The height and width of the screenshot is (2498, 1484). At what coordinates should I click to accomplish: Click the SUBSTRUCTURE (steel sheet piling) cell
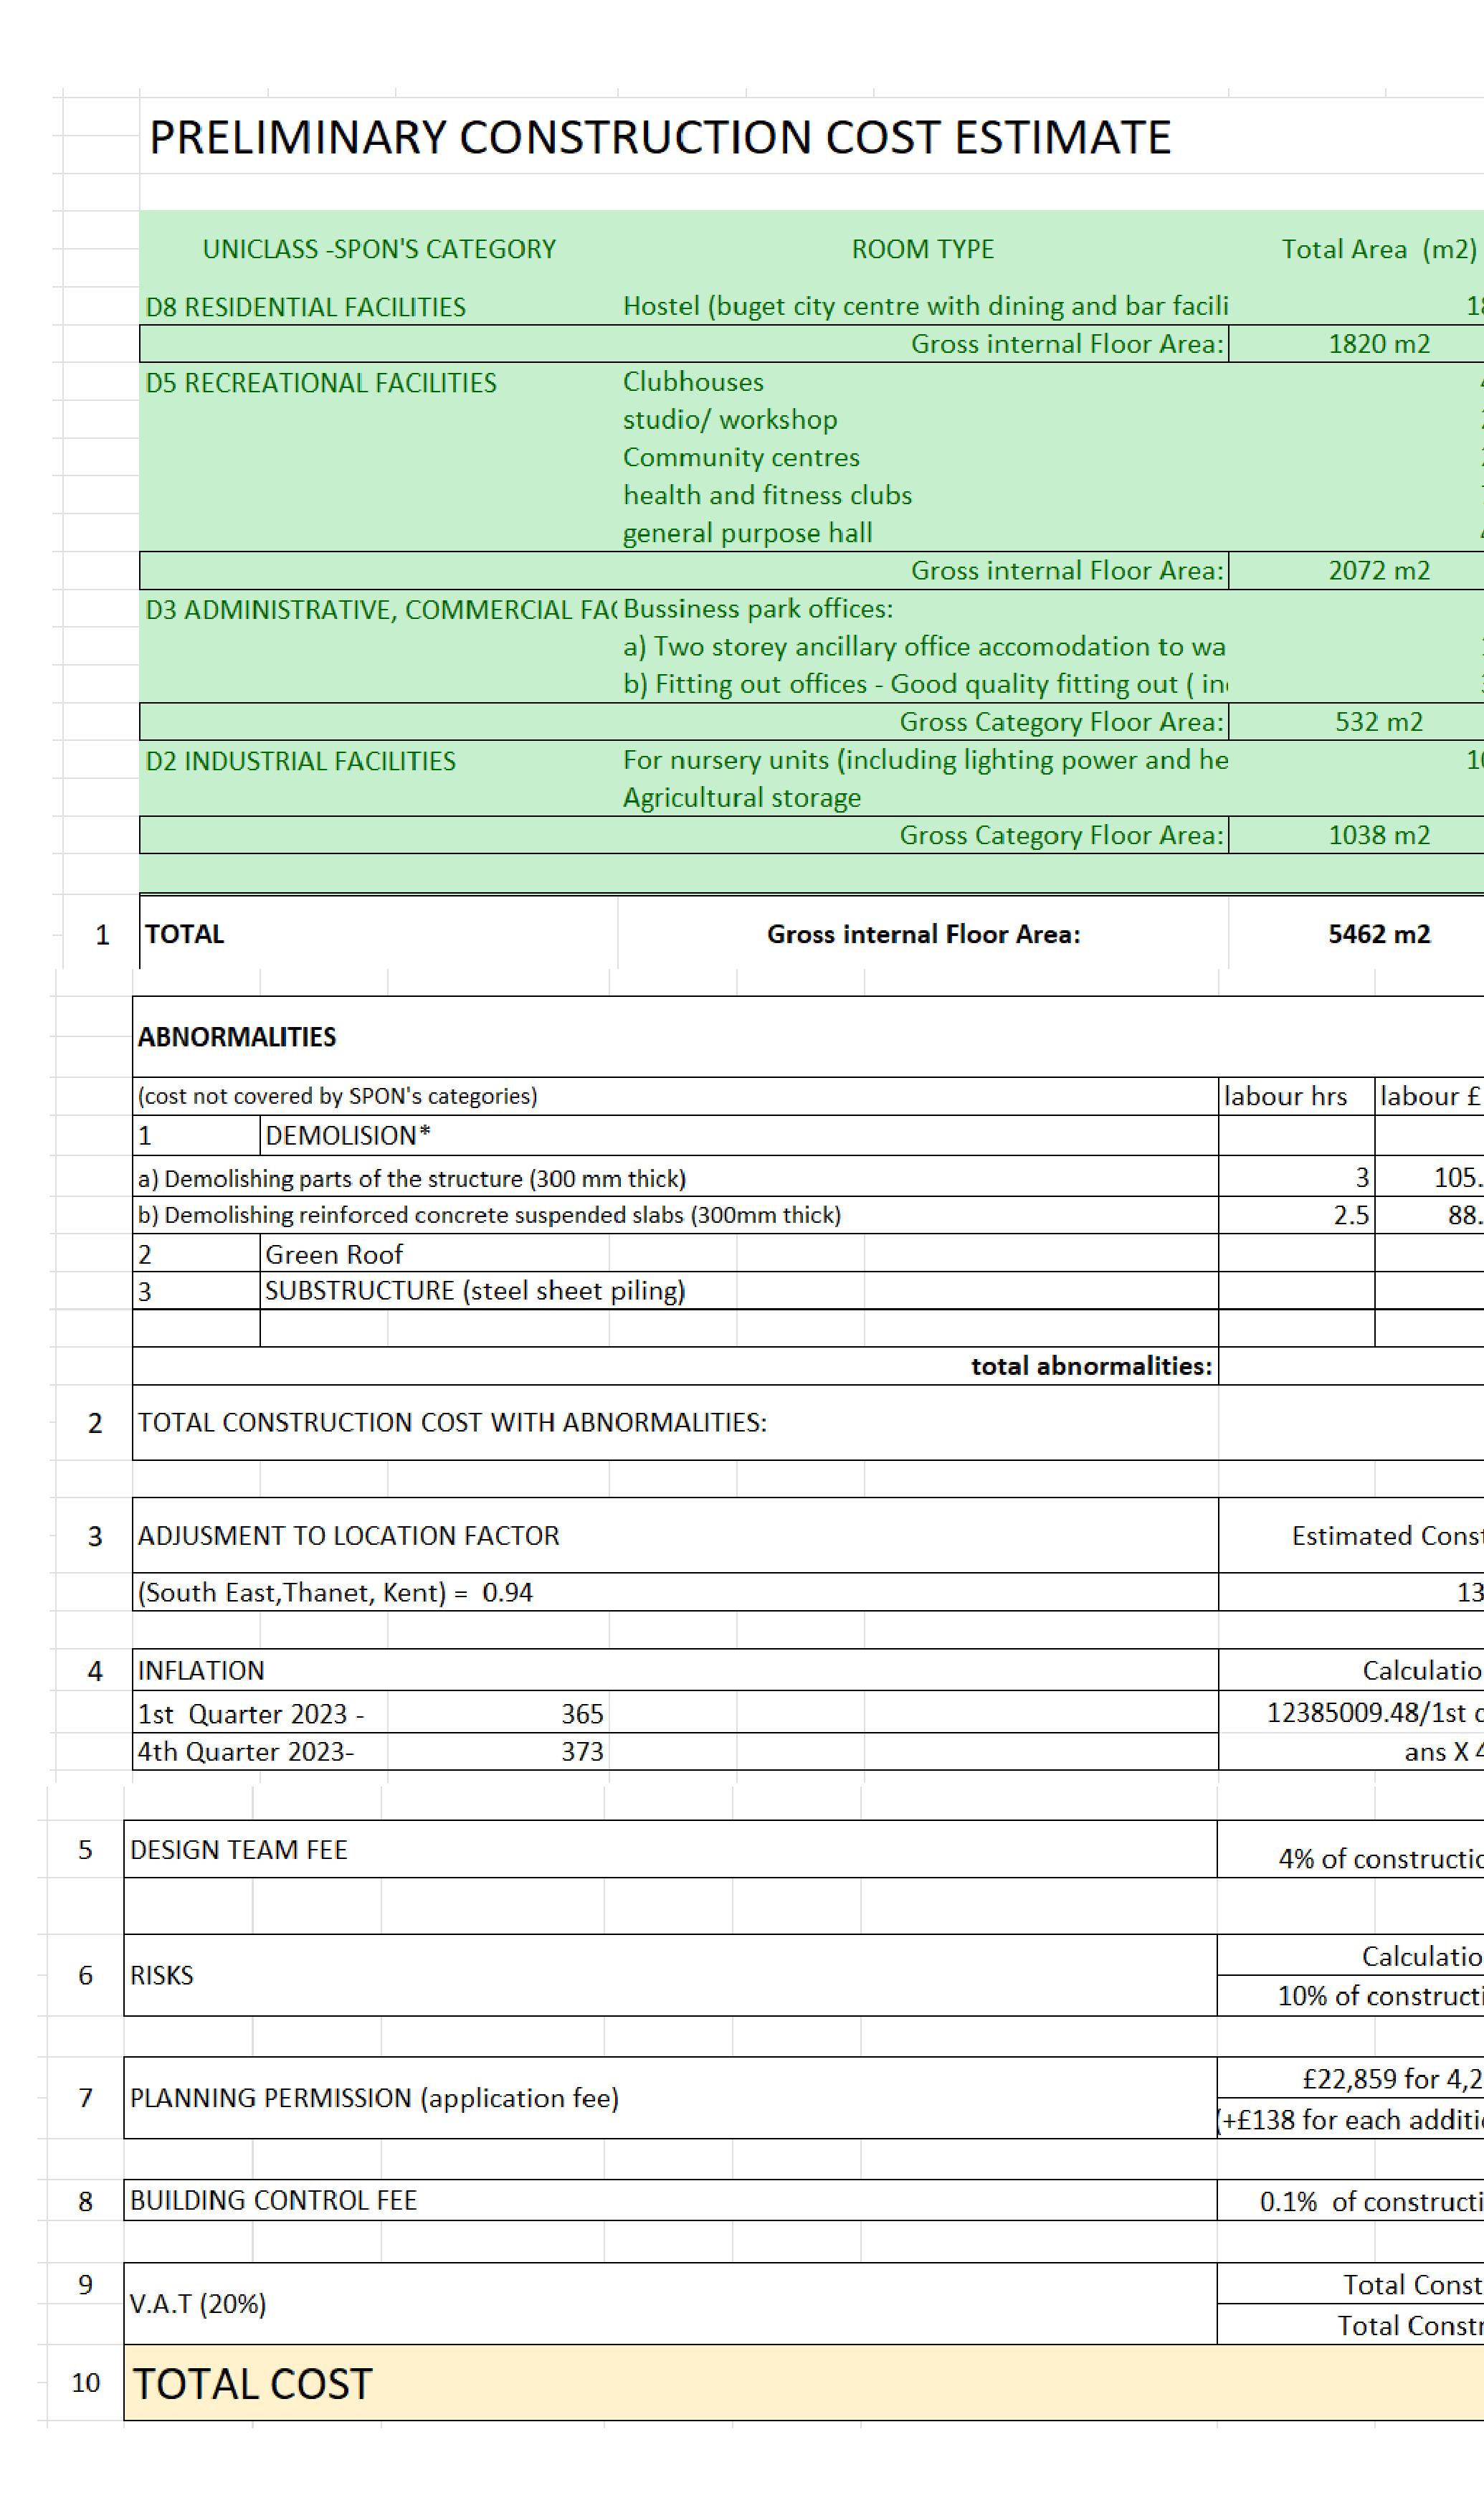475,1292
